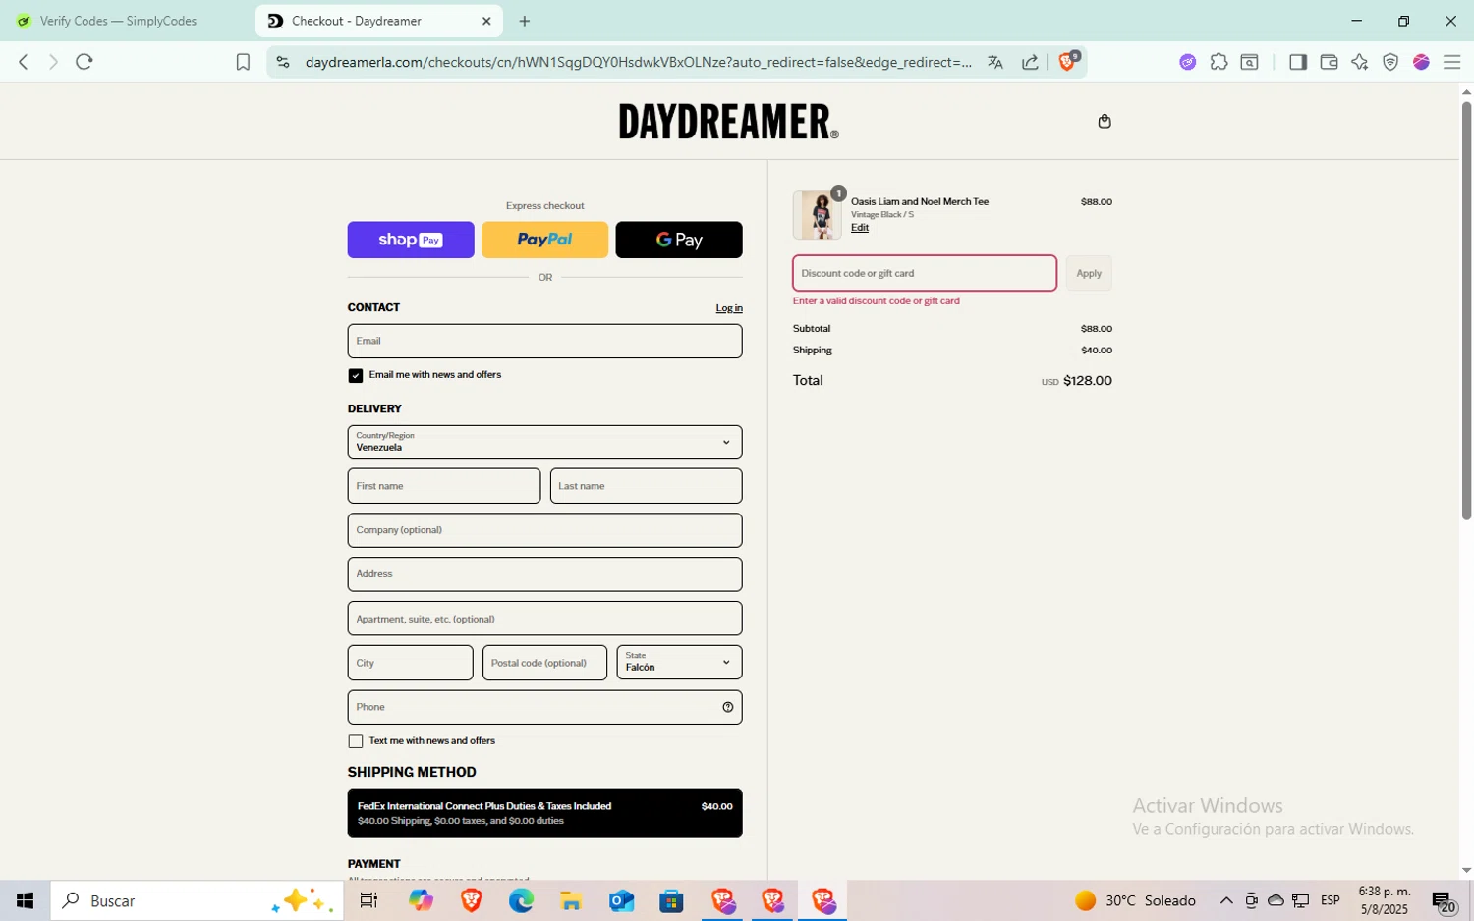Click the Email input field
The image size is (1474, 921).
click(x=544, y=341)
